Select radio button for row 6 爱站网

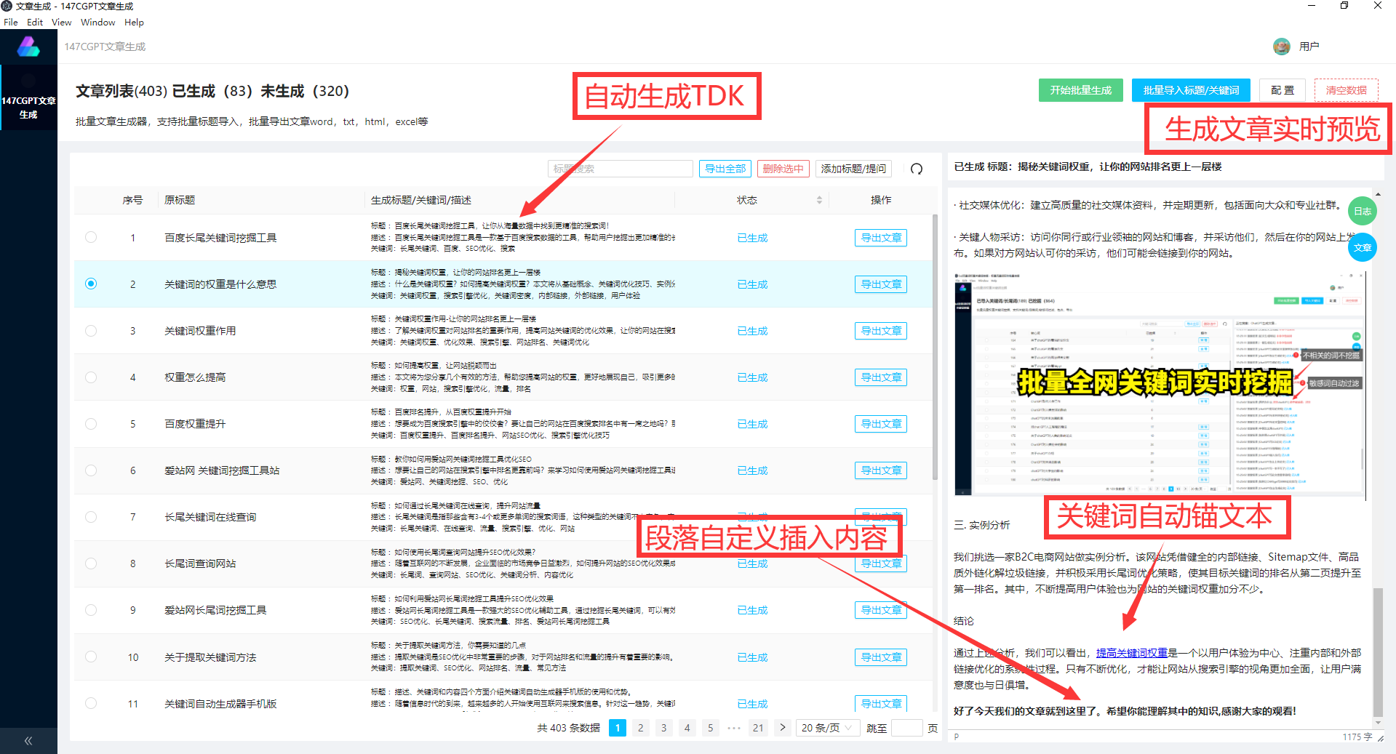click(91, 470)
